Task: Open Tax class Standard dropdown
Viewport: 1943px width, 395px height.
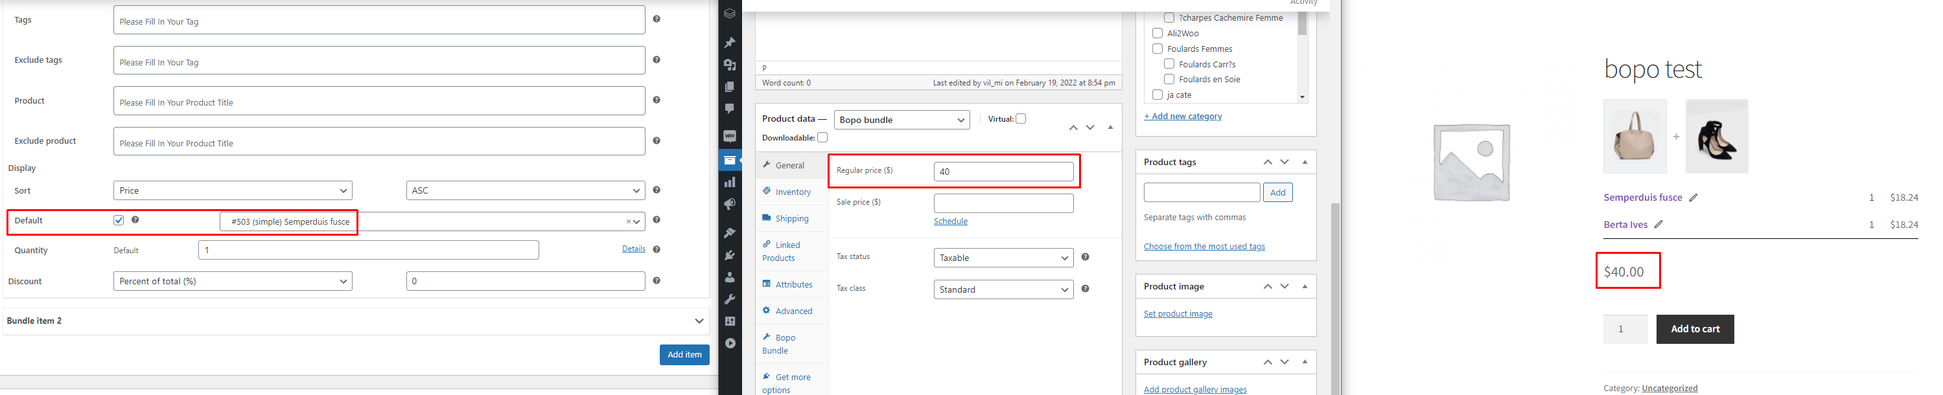Action: coord(1003,289)
